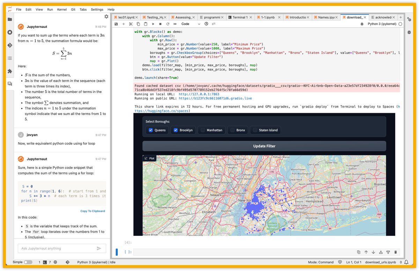Switch to the lec01.ipynb tab
The image size is (419, 271).
[126, 17]
